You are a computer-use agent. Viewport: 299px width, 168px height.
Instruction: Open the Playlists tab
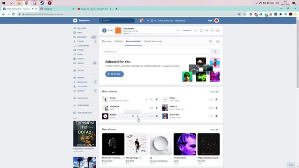[119, 42]
